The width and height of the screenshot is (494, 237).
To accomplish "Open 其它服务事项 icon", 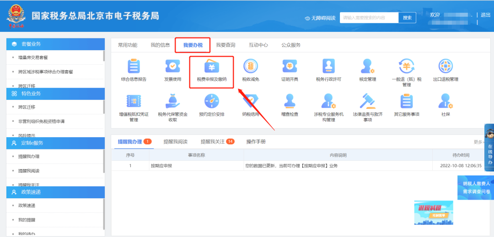I will 407,101.
